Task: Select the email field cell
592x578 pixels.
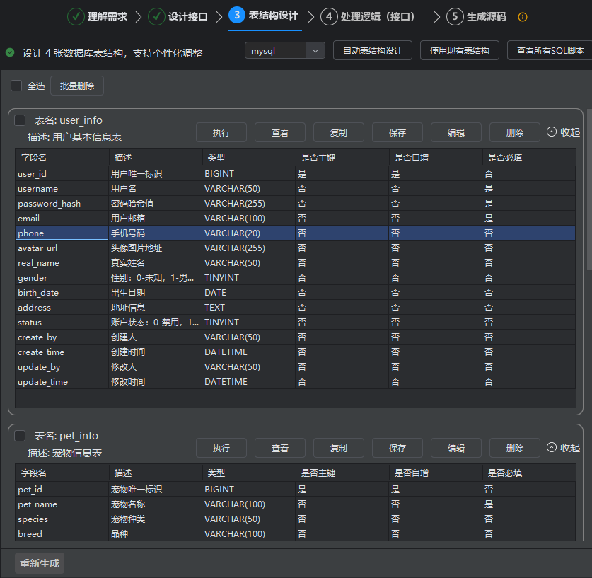Action: (x=62, y=218)
